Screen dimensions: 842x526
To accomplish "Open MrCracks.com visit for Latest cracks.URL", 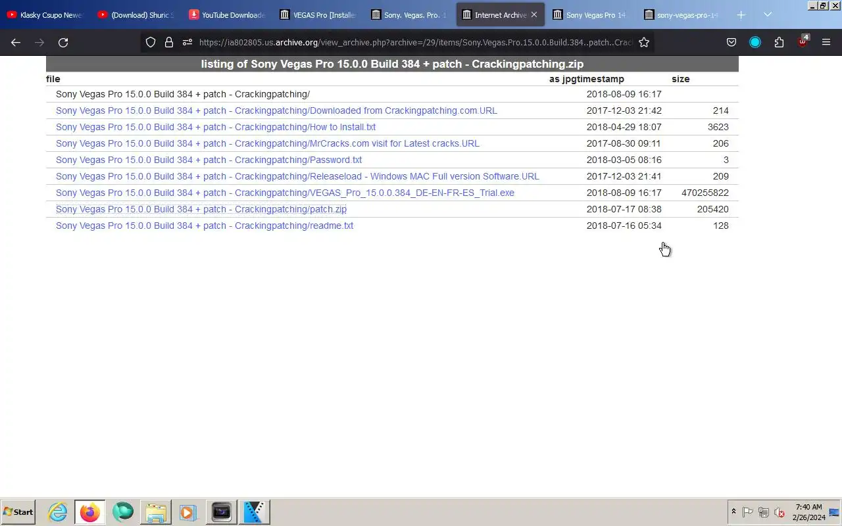I will coord(268,143).
